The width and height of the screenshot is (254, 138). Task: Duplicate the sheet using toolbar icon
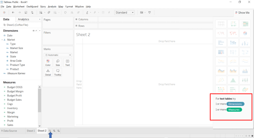click(49, 12)
